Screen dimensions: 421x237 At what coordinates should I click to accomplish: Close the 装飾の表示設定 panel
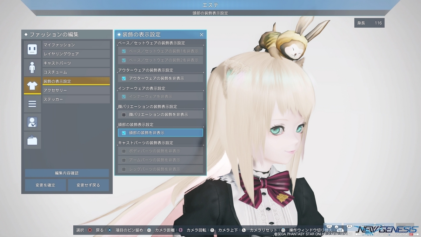[x=201, y=35]
